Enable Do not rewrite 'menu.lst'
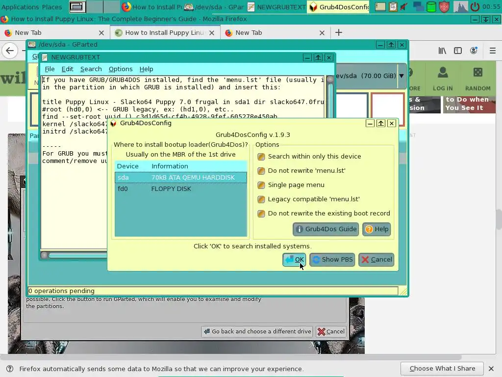502x377 pixels. 261,171
